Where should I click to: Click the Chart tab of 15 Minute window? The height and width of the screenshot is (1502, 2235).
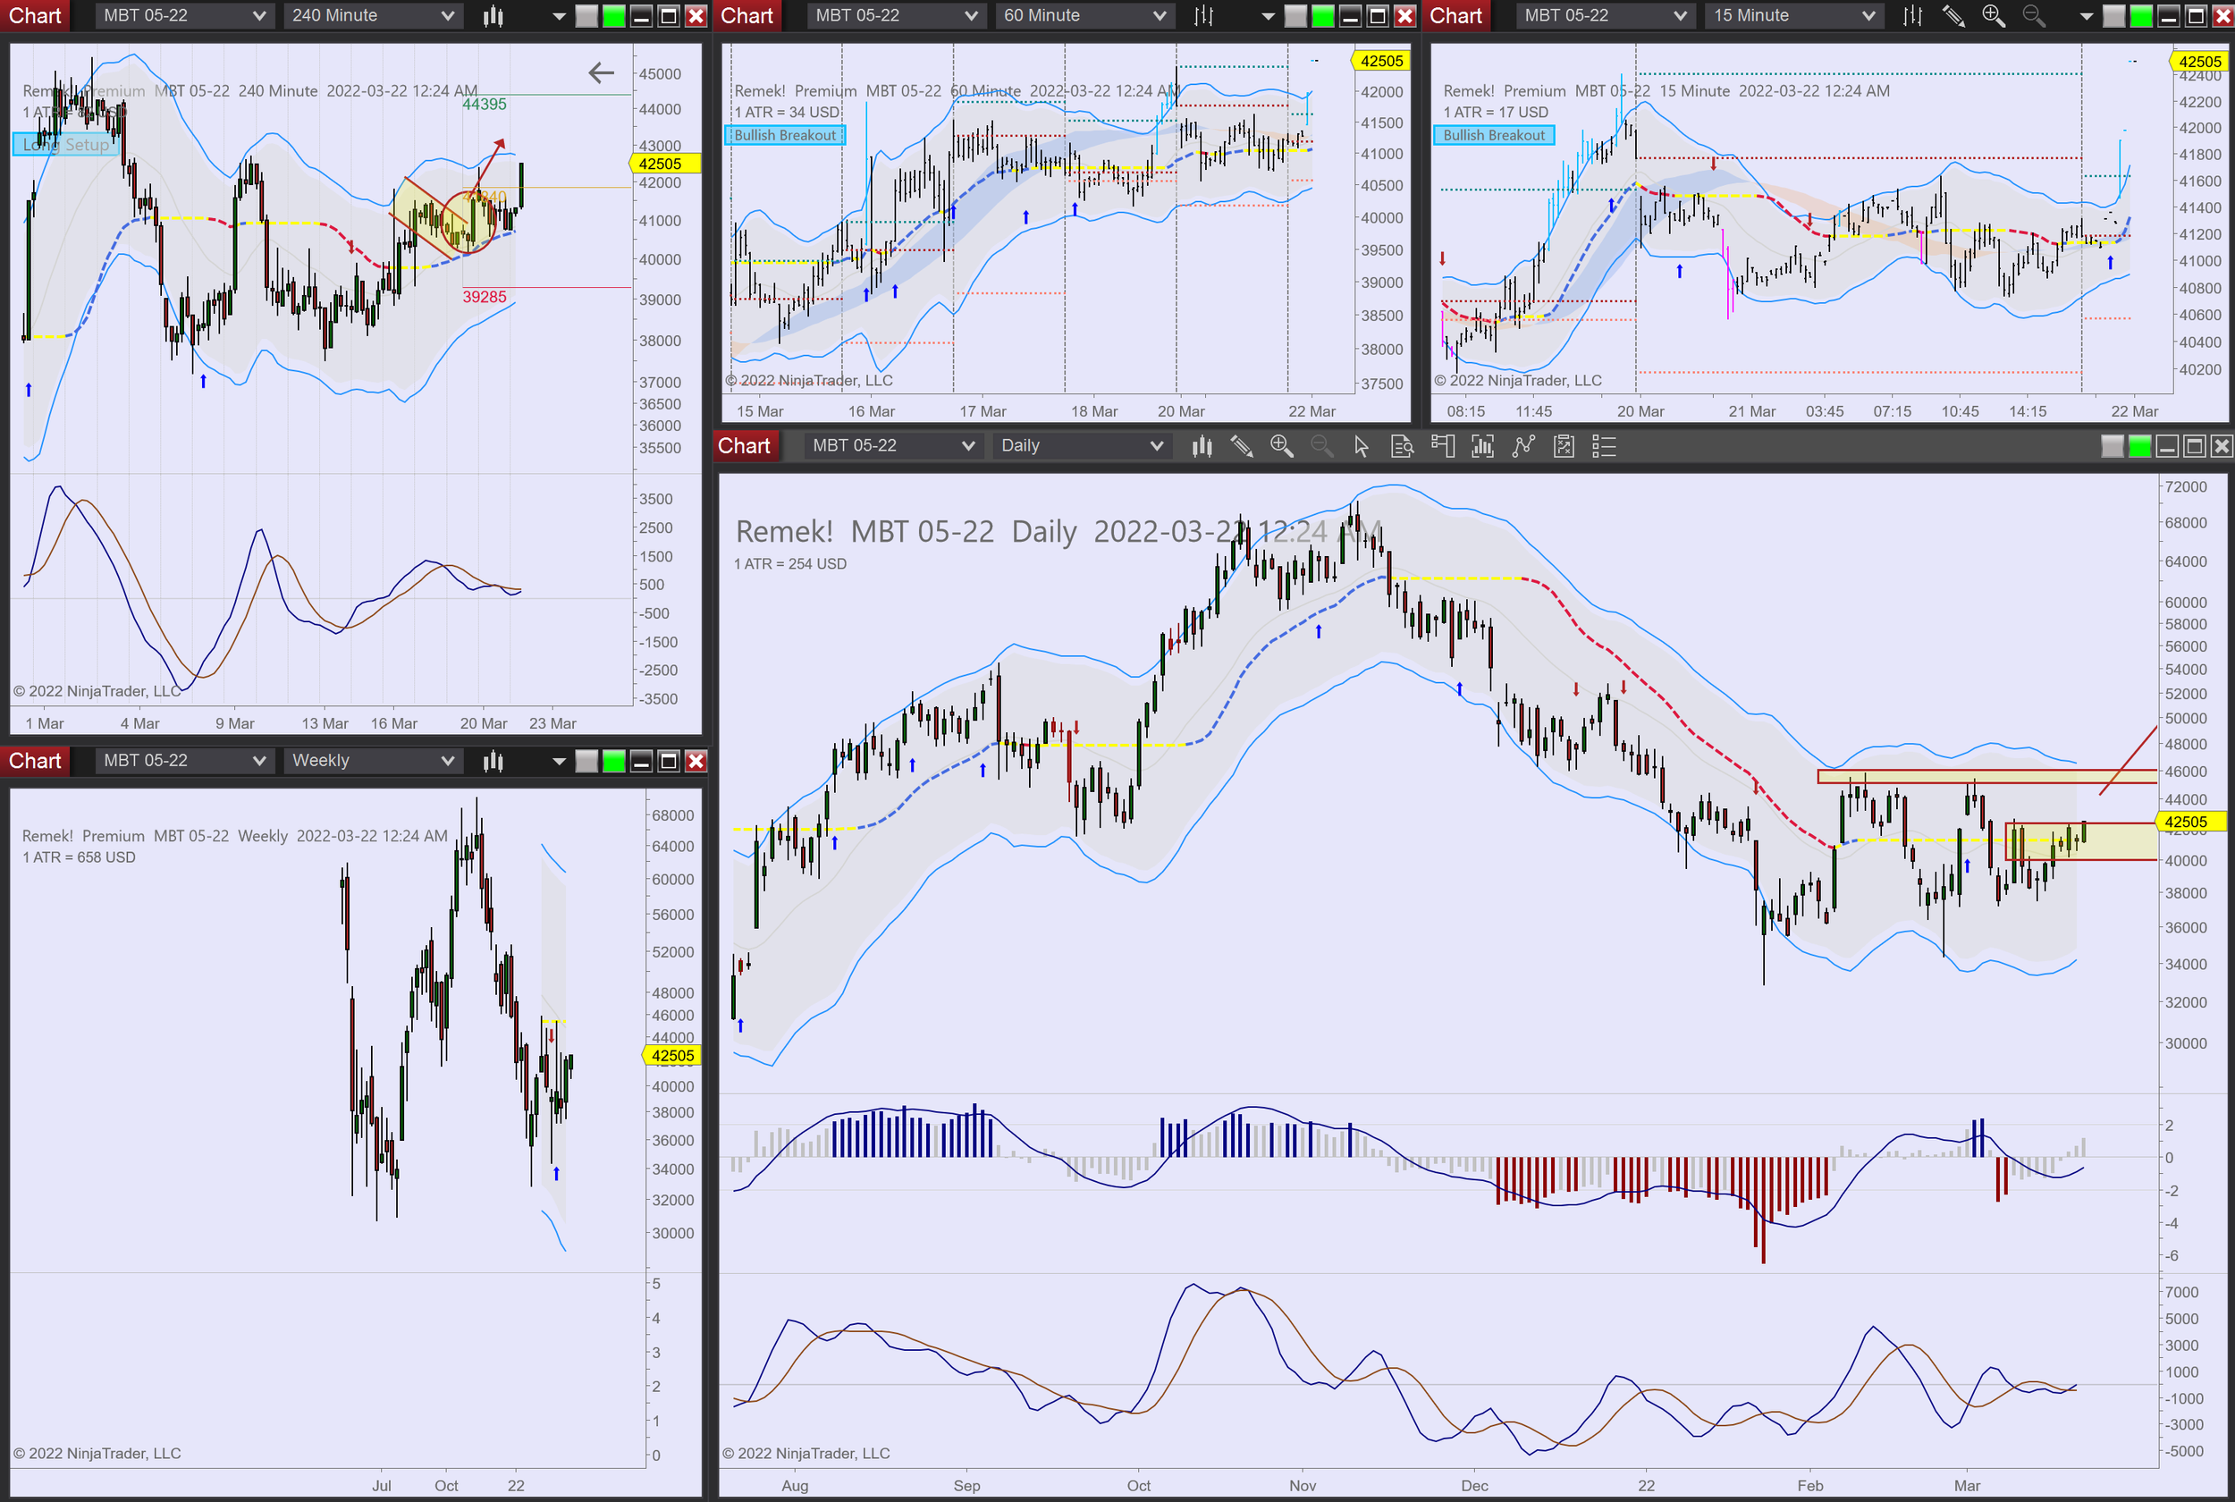[x=1455, y=15]
